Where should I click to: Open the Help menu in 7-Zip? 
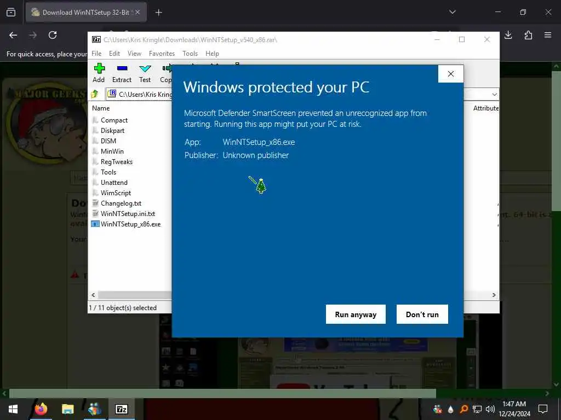pos(212,54)
